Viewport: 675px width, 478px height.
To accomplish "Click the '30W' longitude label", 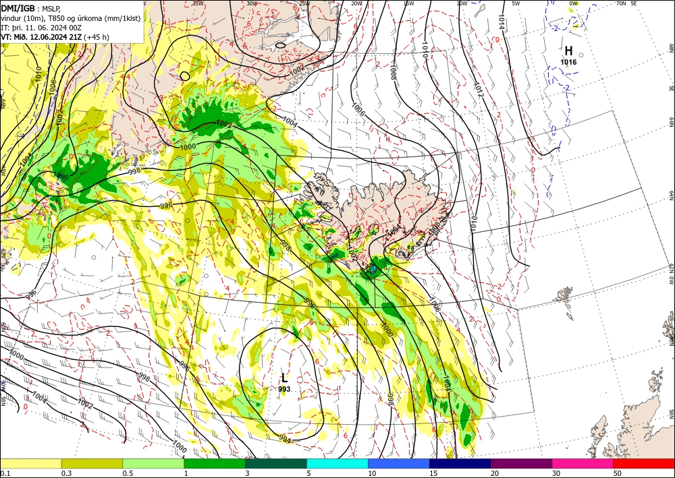I will point(252,3).
